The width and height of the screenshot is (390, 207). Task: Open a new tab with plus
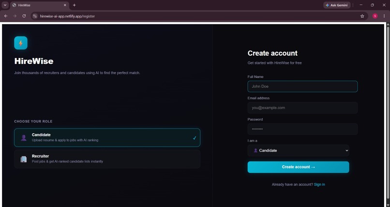[74, 5]
